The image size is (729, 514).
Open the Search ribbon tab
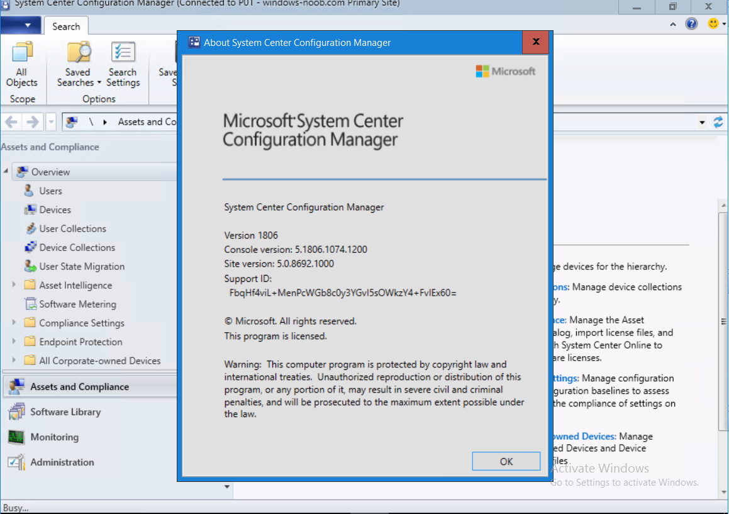66,26
